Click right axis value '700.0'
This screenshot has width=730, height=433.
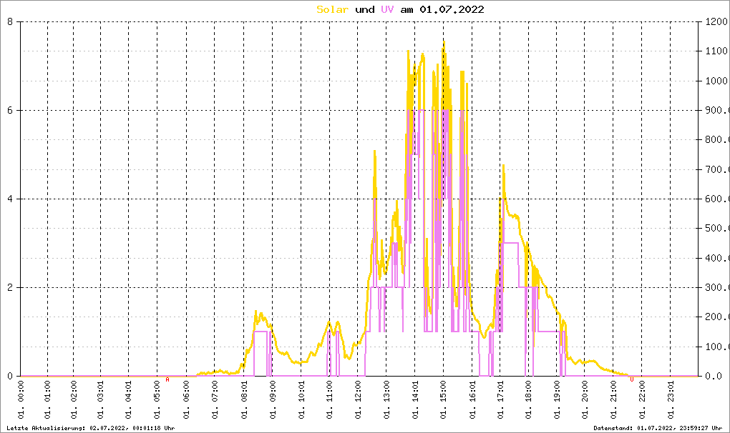(716, 169)
